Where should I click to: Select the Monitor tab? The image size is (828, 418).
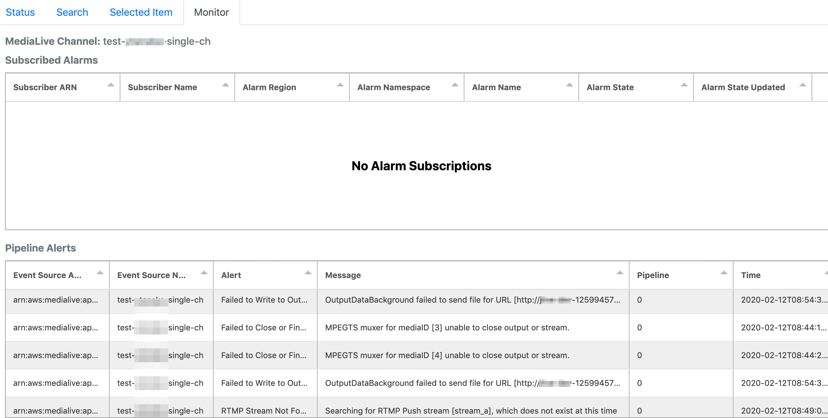point(211,12)
